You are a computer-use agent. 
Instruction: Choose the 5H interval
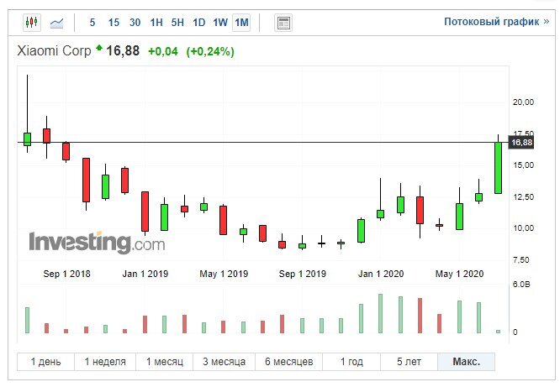pyautogui.click(x=177, y=23)
